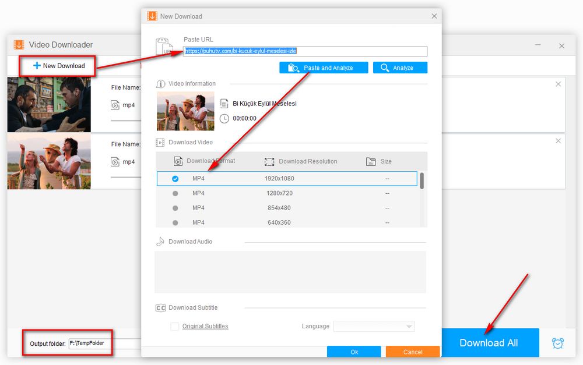Viewport: 583px width, 365px height.
Task: Enable the Original Subtitles checkbox
Action: click(x=175, y=327)
